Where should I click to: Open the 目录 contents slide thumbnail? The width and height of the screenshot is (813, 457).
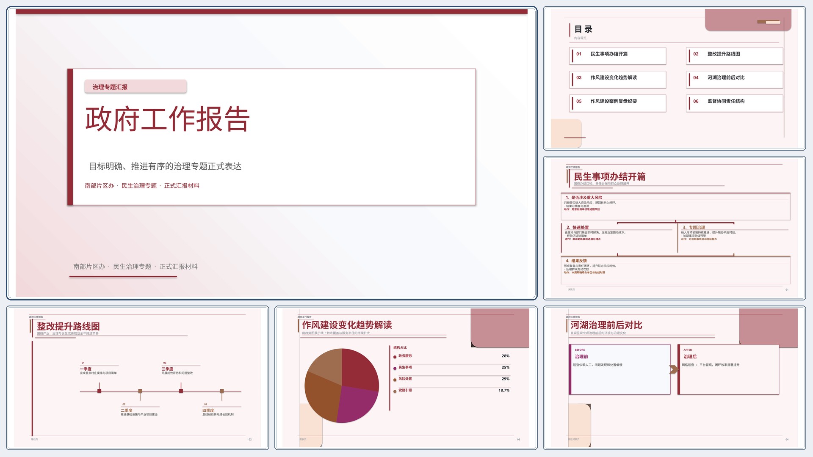point(674,78)
